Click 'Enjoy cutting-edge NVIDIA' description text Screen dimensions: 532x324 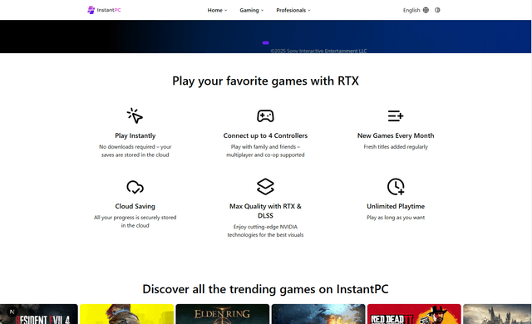[x=265, y=231]
